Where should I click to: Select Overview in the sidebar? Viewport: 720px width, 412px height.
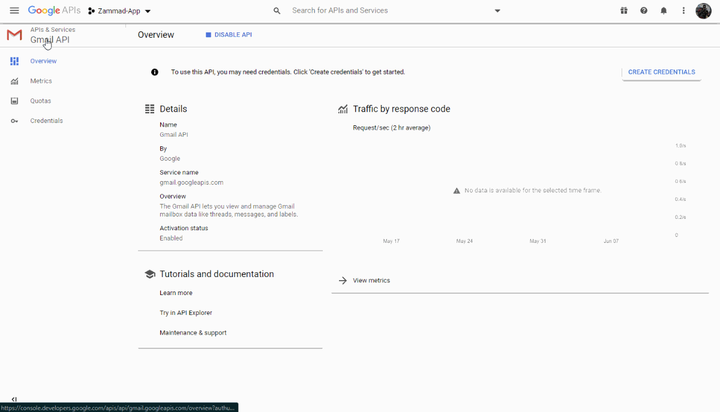coord(43,61)
